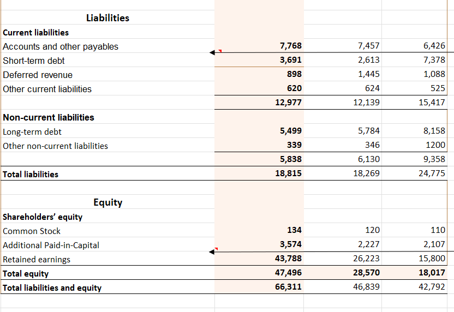Select the cell with value 346
The height and width of the screenshot is (312, 454).
343,145
